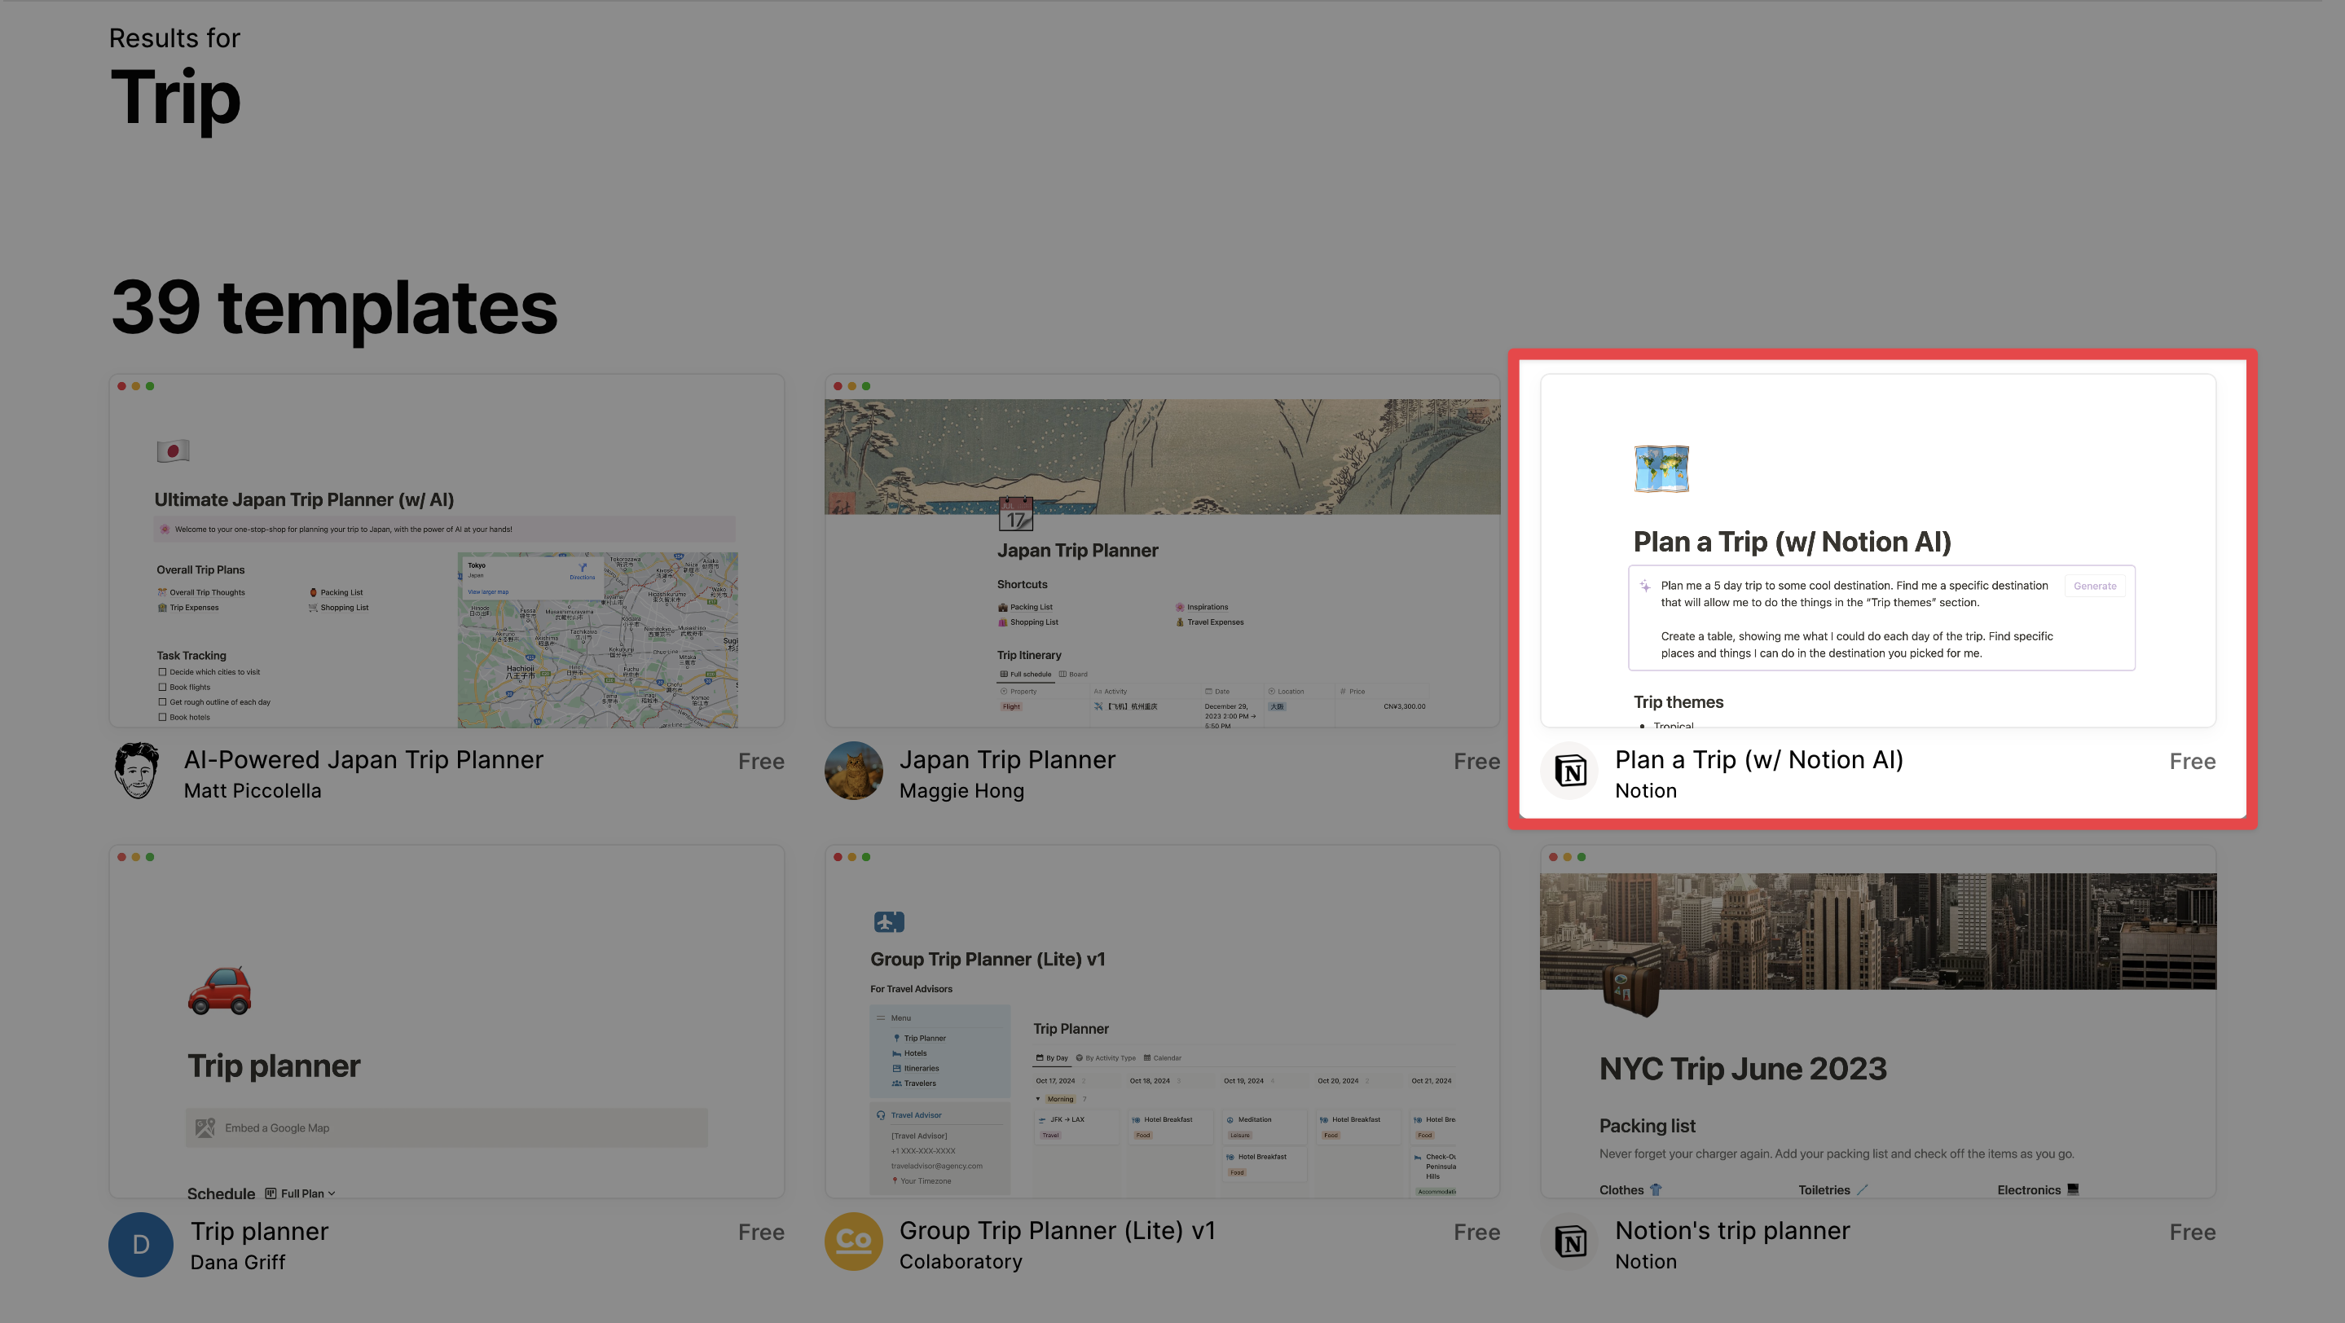Click the '39 templates' heading

click(334, 308)
